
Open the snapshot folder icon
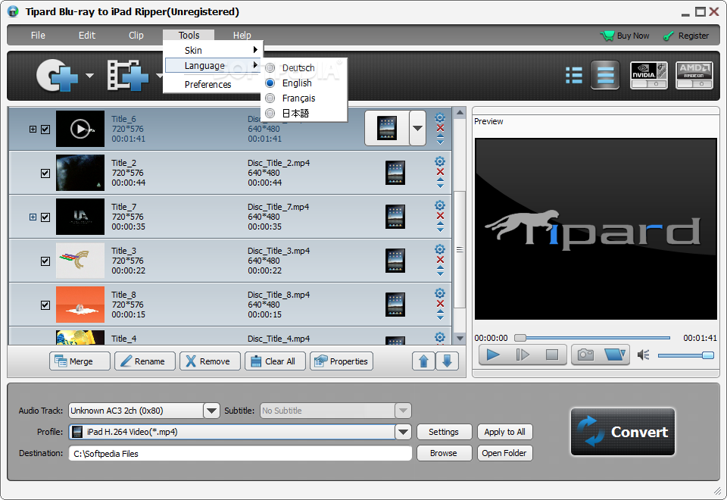coord(615,355)
